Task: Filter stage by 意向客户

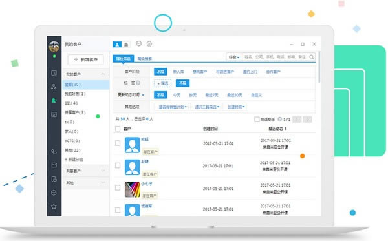Action: 200,72
